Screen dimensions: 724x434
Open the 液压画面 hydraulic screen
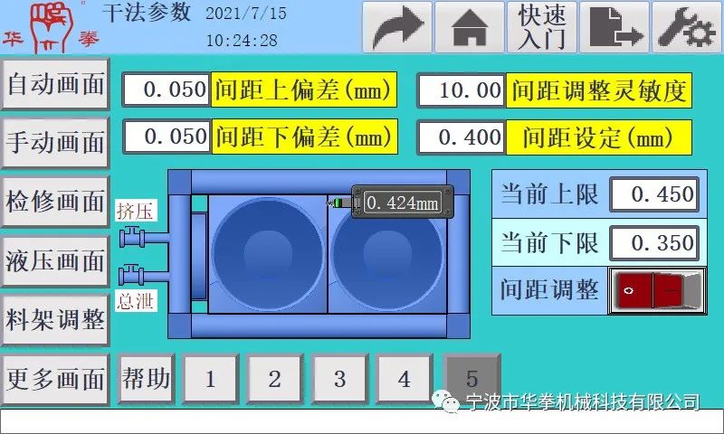coord(55,261)
